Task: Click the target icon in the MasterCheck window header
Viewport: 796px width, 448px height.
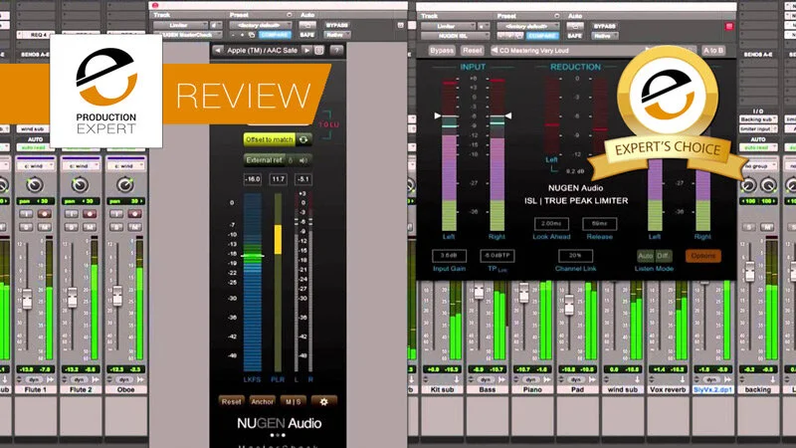Action: tap(401, 25)
